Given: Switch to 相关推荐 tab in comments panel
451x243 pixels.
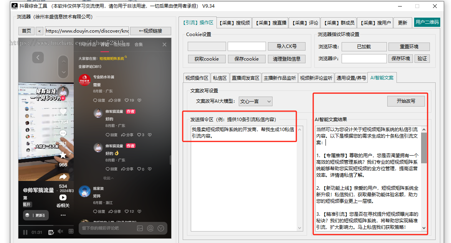Looking at the screenshot, I should coord(121,44).
